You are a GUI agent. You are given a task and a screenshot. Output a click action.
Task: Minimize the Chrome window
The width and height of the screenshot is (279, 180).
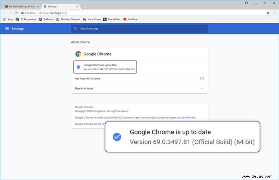coord(256,3)
